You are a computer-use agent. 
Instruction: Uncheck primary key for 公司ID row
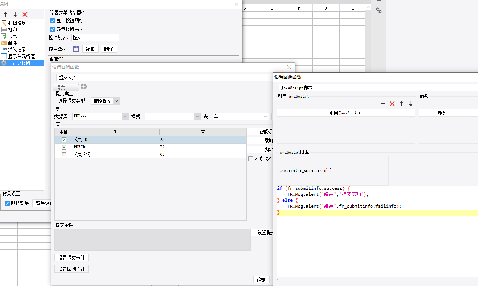coord(64,139)
